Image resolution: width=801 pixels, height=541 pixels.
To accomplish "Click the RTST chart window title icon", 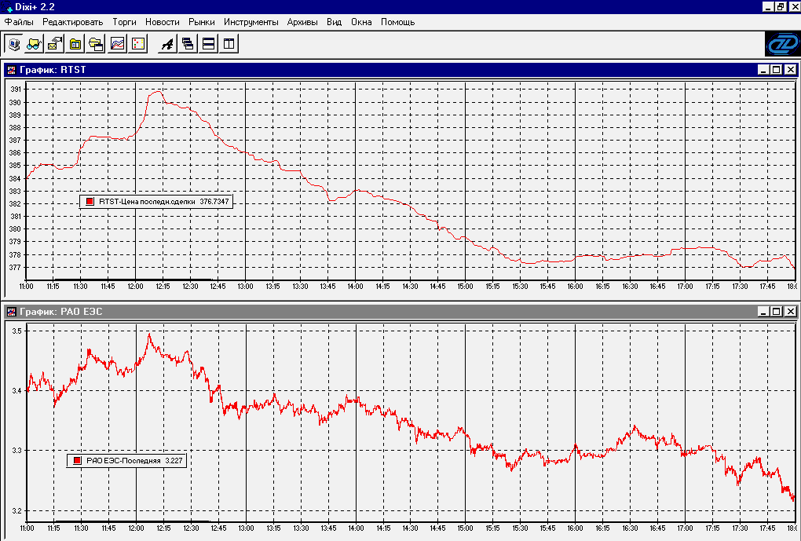I will point(11,70).
